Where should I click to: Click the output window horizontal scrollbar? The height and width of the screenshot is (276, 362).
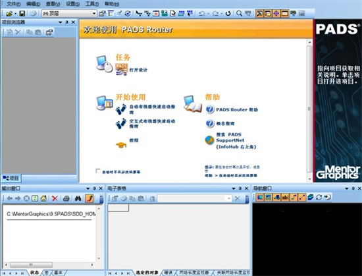(49, 265)
